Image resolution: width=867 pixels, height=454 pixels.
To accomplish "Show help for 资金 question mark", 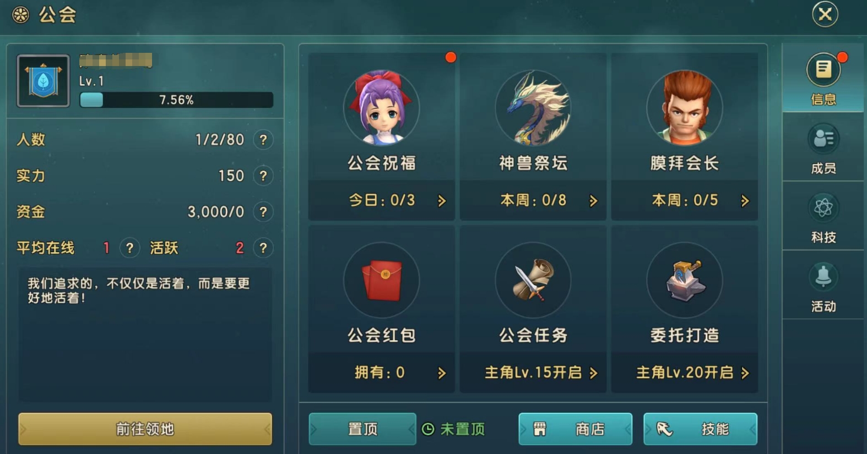I will coord(263,212).
